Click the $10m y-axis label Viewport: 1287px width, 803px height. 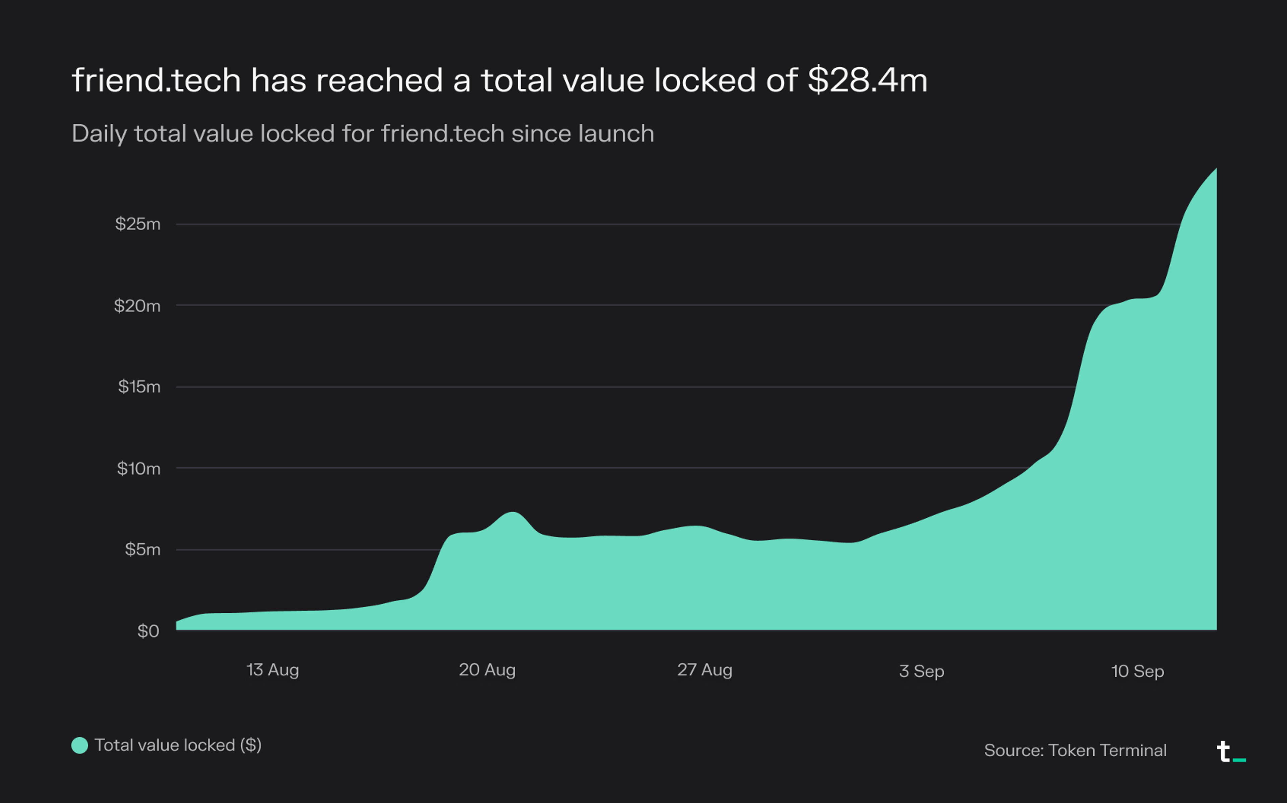[139, 468]
